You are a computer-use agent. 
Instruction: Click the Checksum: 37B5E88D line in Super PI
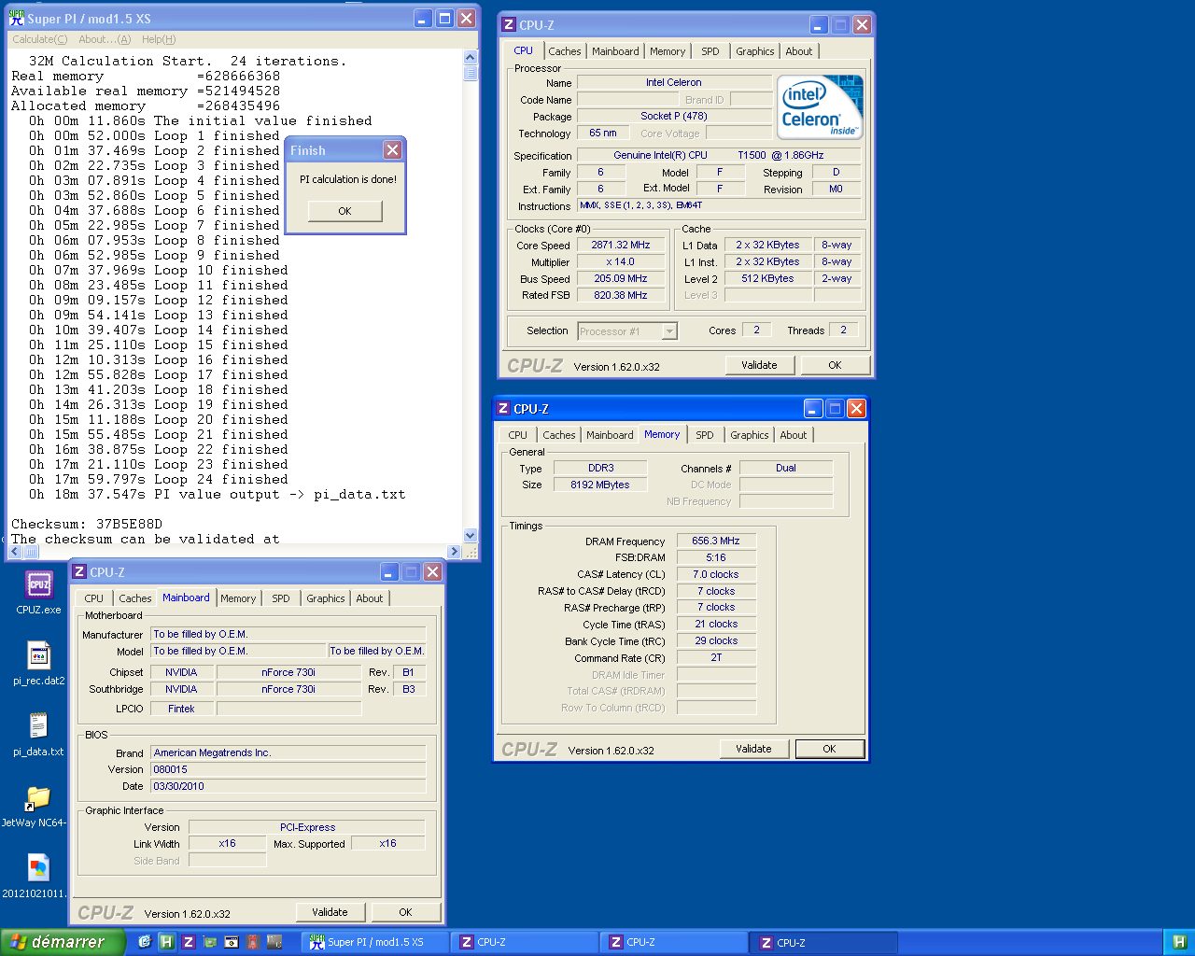(x=87, y=524)
